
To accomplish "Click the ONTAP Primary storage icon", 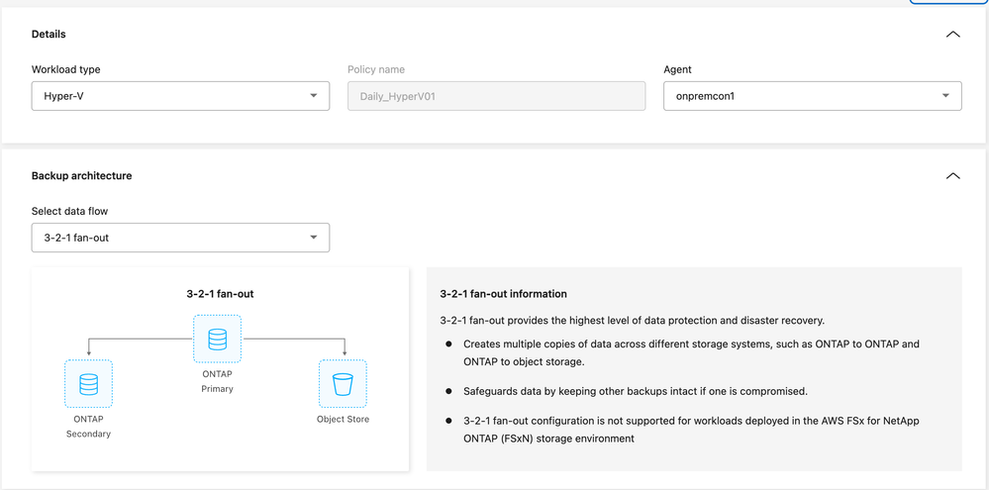I will coord(217,340).
